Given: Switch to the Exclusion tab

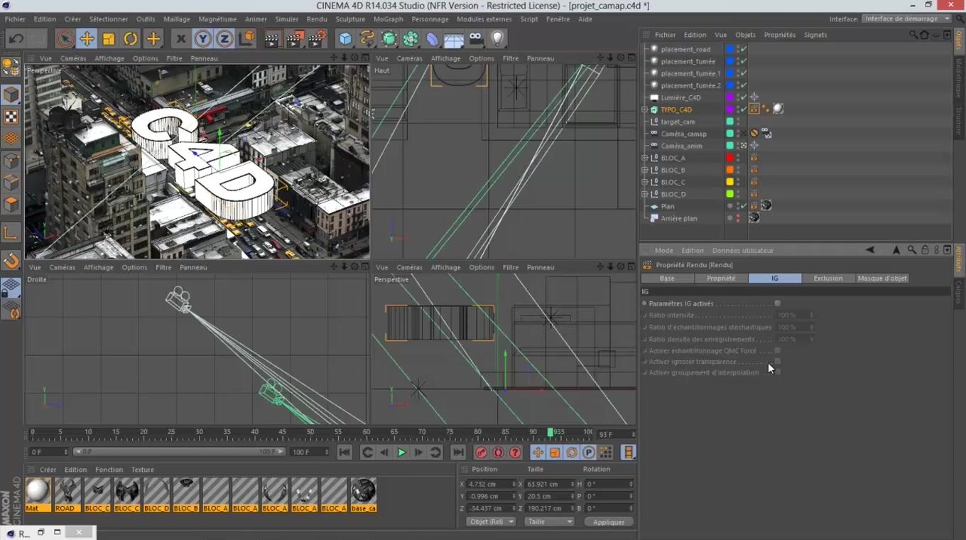Looking at the screenshot, I should (x=827, y=279).
